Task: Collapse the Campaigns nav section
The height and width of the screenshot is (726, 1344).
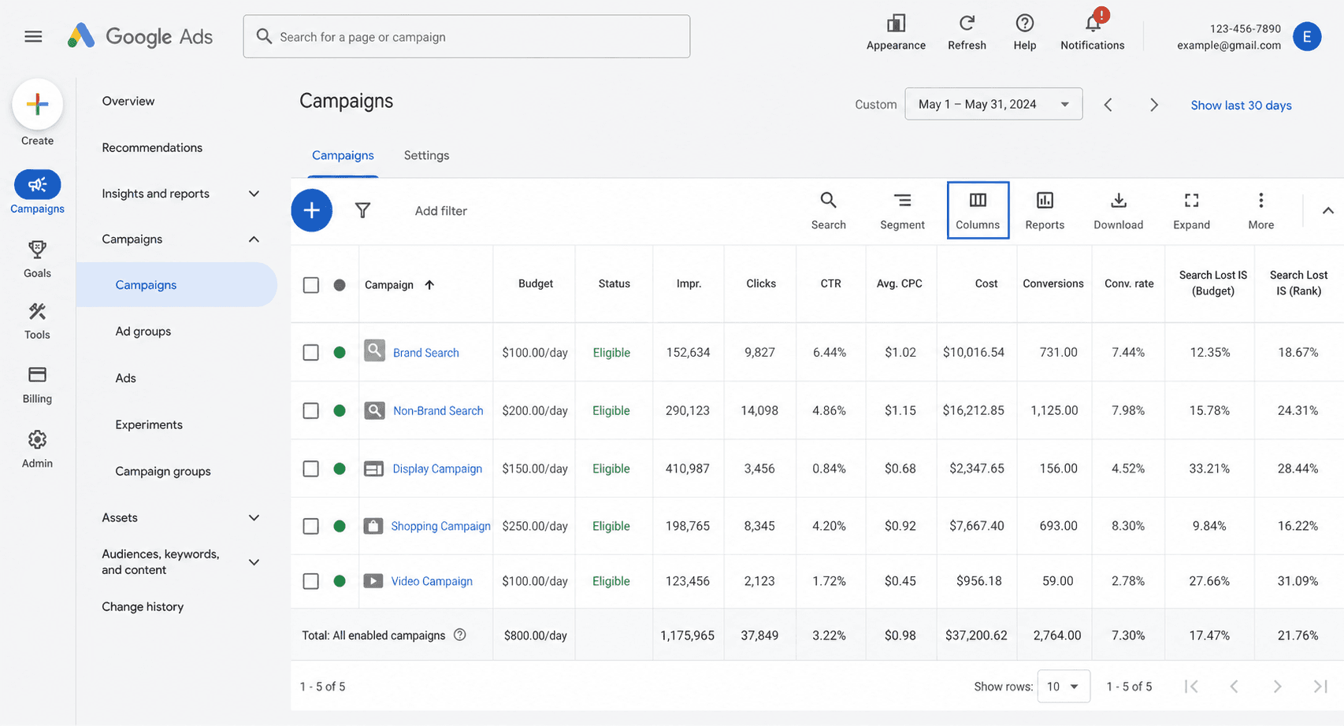Action: (x=254, y=239)
